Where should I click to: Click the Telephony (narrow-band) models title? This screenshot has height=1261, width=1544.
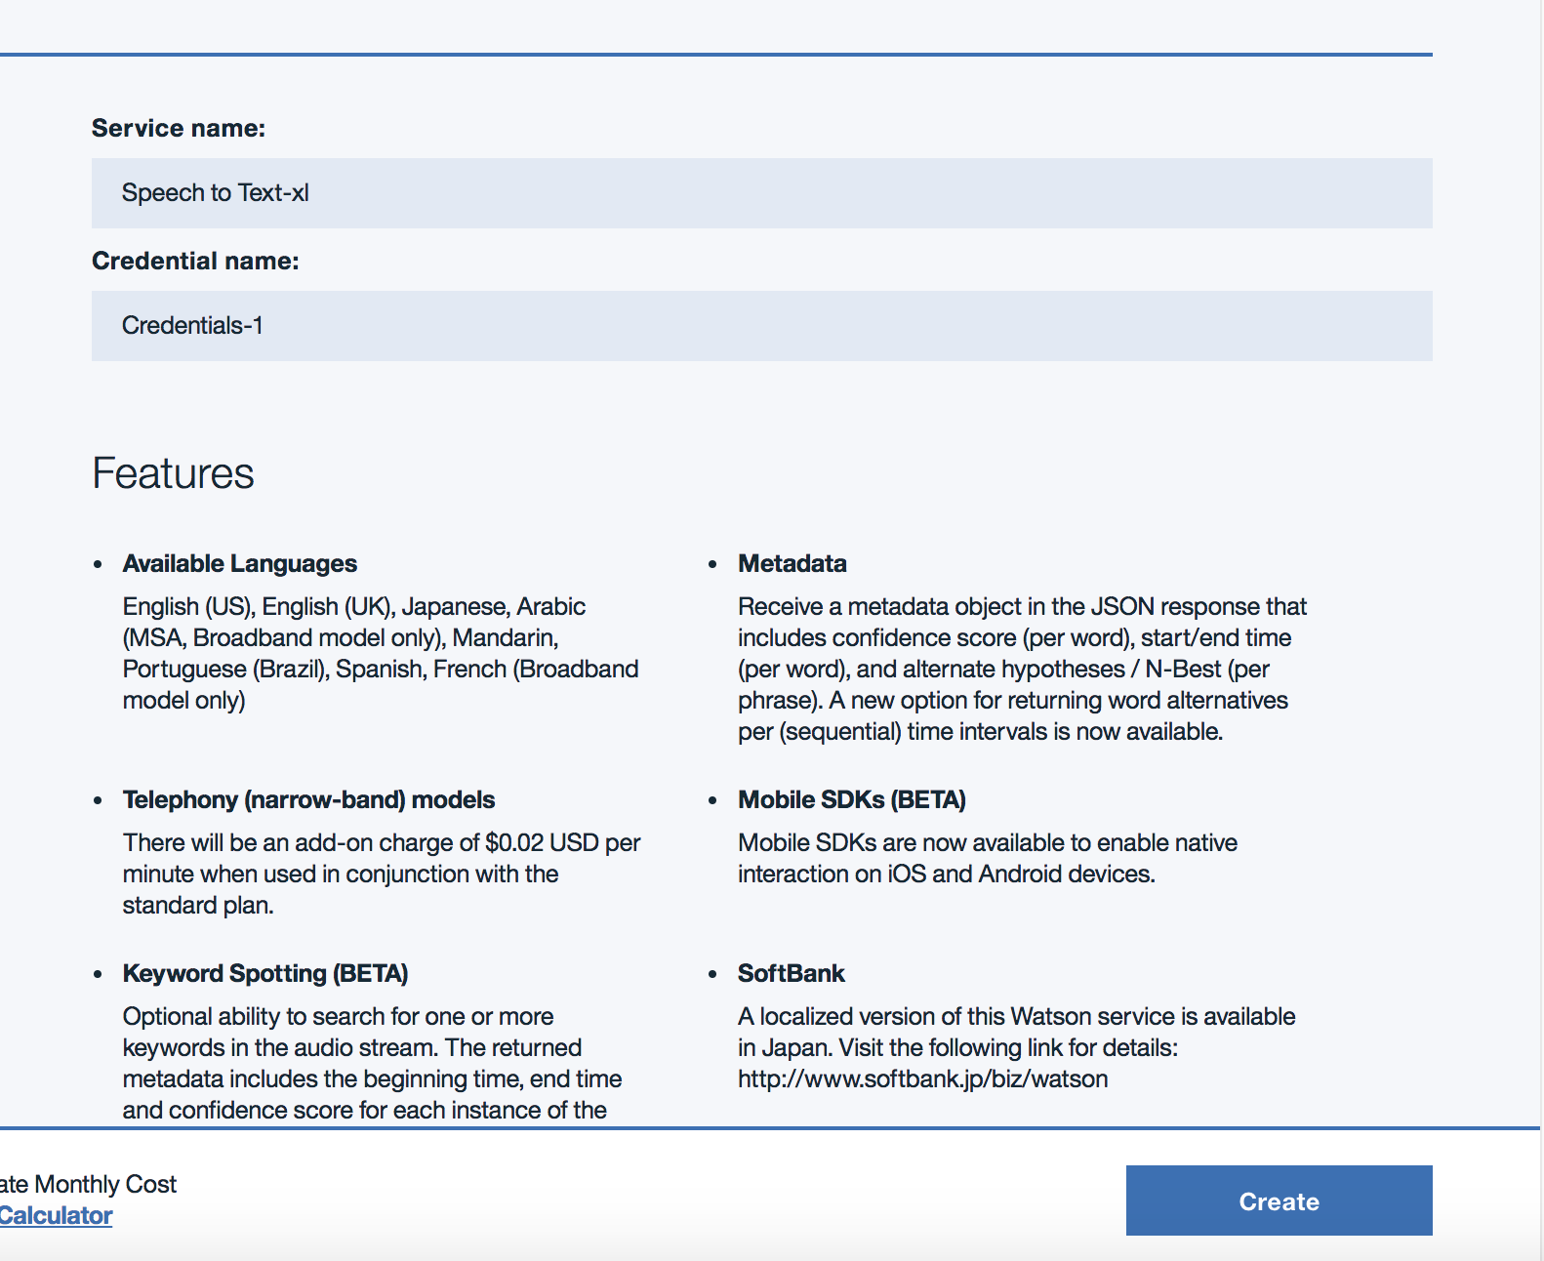(308, 799)
